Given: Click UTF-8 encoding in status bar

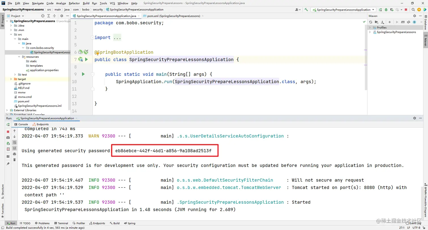Looking at the screenshot, I should [x=416, y=227].
